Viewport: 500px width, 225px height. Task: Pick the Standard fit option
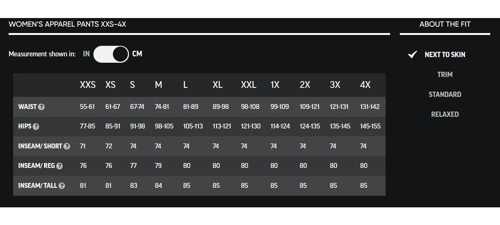(445, 94)
